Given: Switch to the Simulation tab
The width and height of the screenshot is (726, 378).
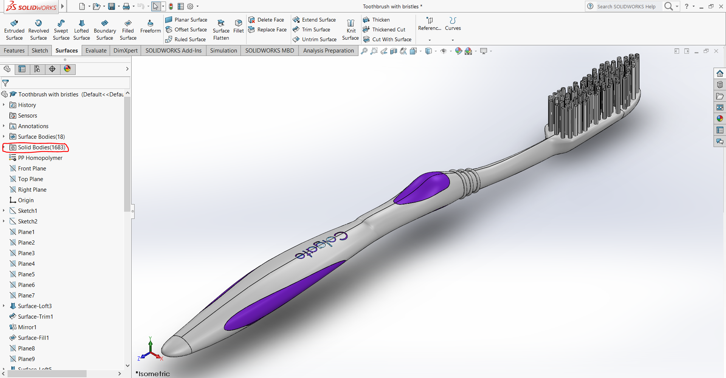Looking at the screenshot, I should (x=223, y=51).
